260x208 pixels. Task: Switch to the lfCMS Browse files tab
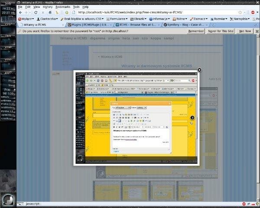click(x=138, y=25)
